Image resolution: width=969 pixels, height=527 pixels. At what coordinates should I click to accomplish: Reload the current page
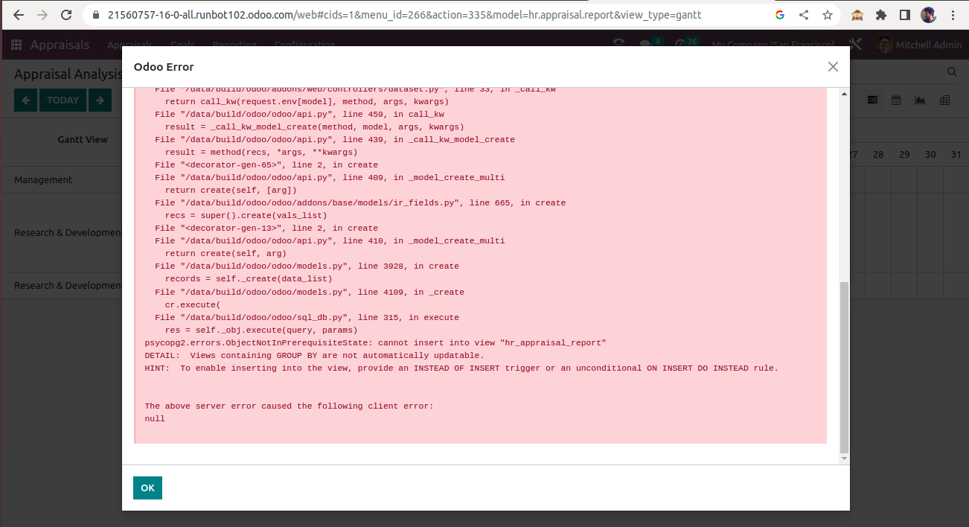point(66,15)
